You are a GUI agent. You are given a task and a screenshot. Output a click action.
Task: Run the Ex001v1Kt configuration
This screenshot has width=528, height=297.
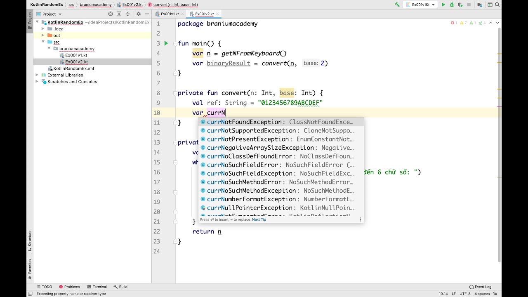(x=443, y=5)
